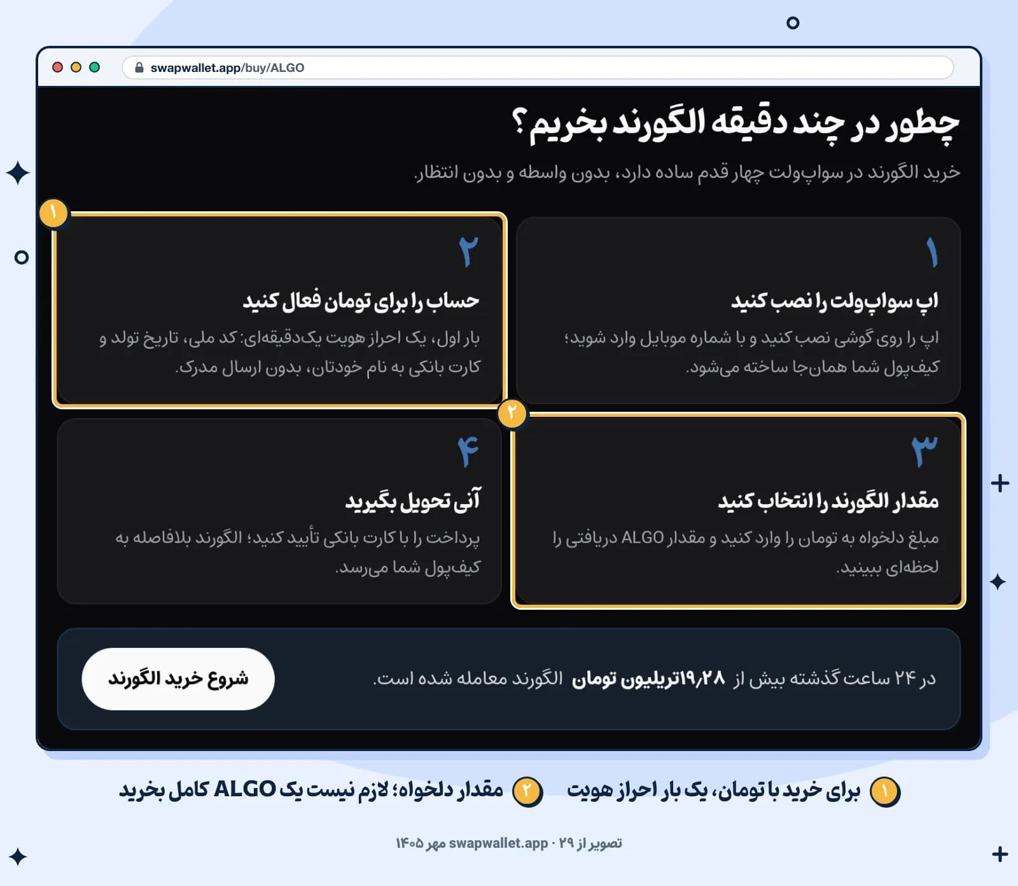Click the address bar showing swapwallet.app/buy/ALGO

538,67
